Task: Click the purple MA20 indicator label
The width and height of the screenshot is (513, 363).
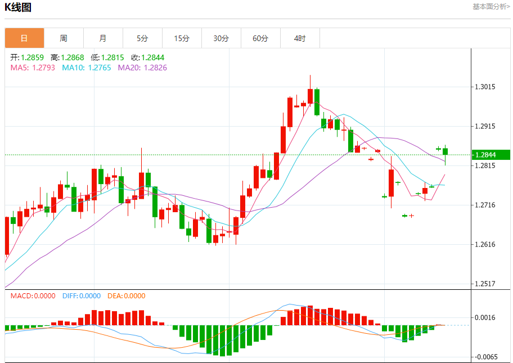Action: click(142, 68)
